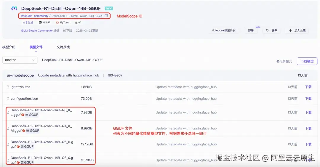Download the 12.12GB Q6_K gguf file
This screenshot has width=320, height=167.
point(308,144)
